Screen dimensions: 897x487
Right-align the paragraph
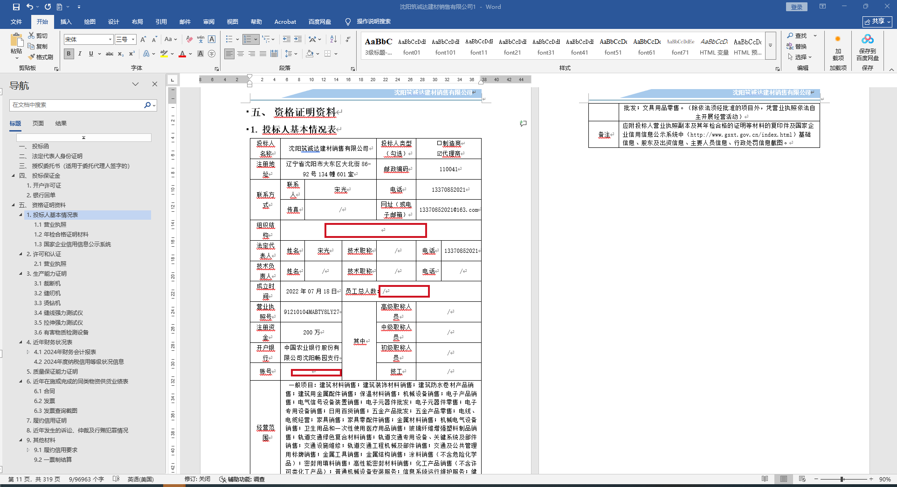[252, 54]
